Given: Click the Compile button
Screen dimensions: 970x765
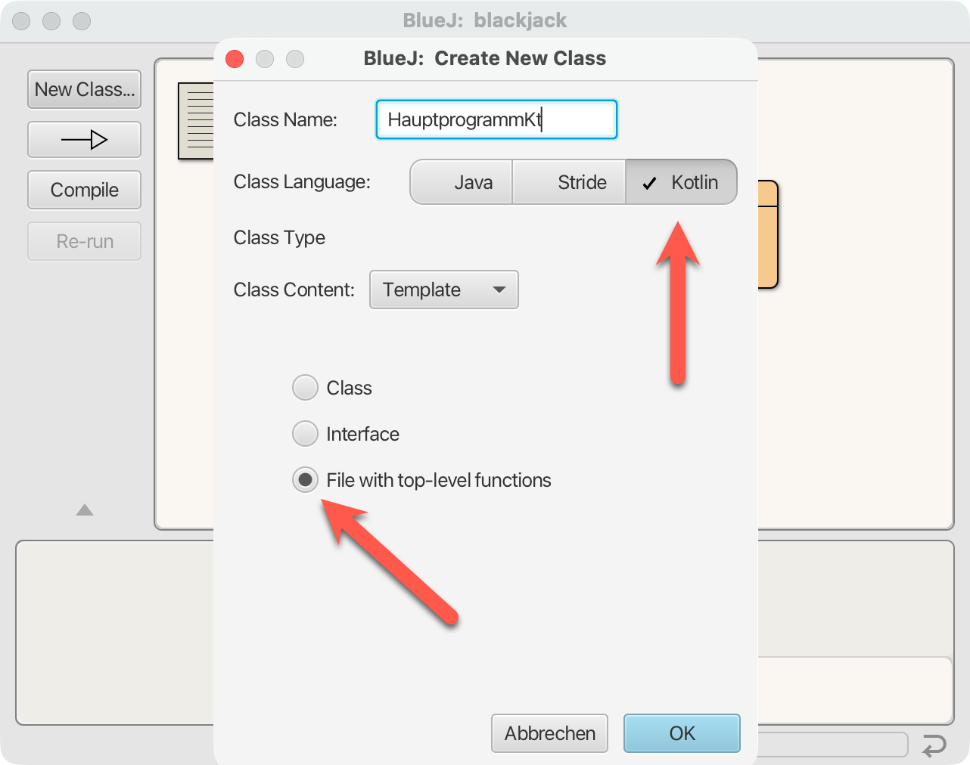Looking at the screenshot, I should click(84, 190).
